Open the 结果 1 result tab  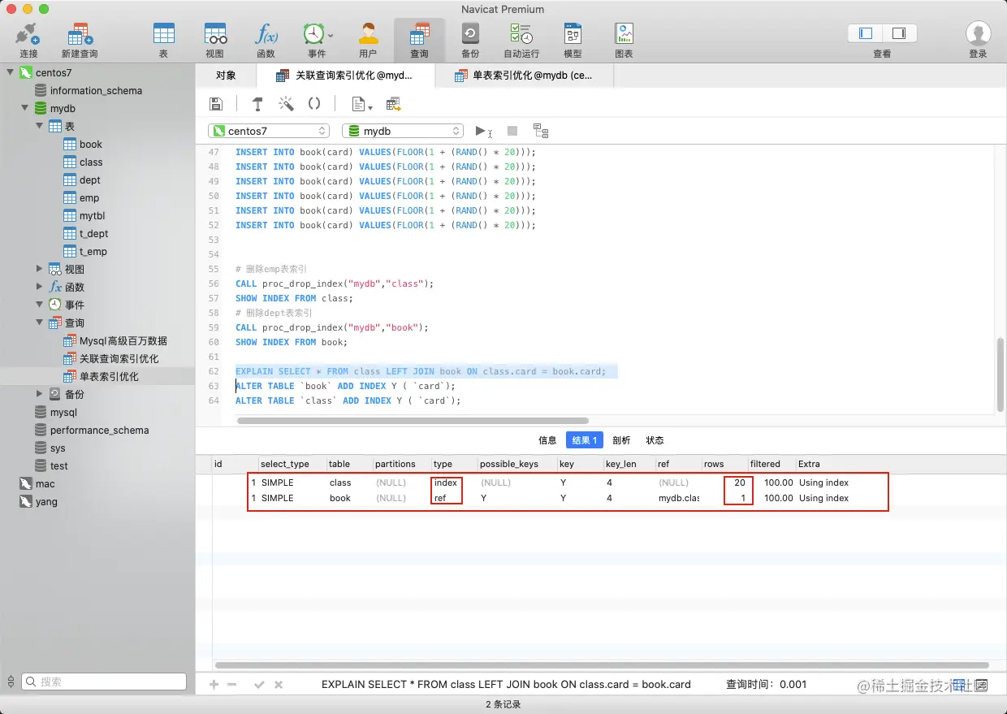coord(584,440)
